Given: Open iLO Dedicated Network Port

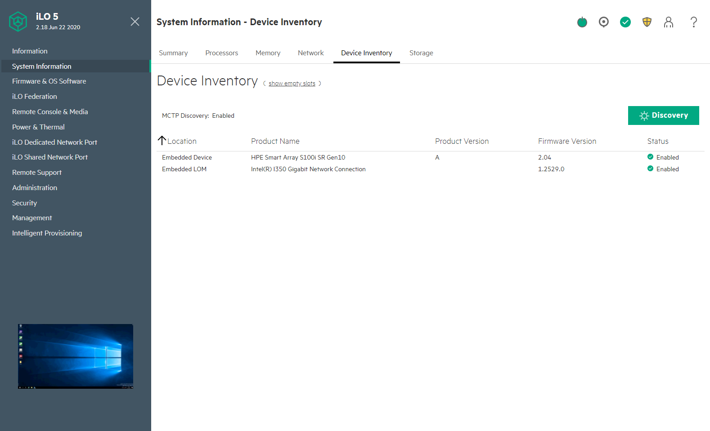Looking at the screenshot, I should tap(54, 142).
